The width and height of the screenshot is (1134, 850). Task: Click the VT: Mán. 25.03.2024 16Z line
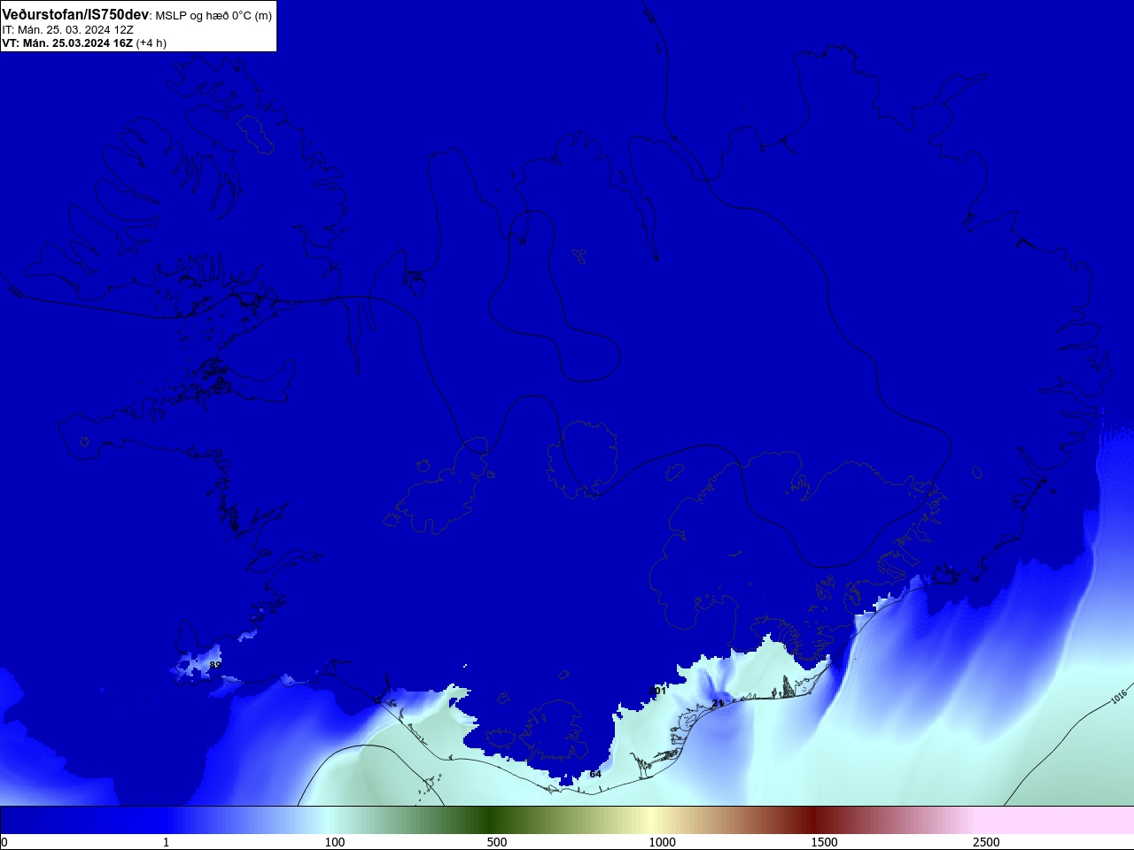pyautogui.click(x=67, y=42)
